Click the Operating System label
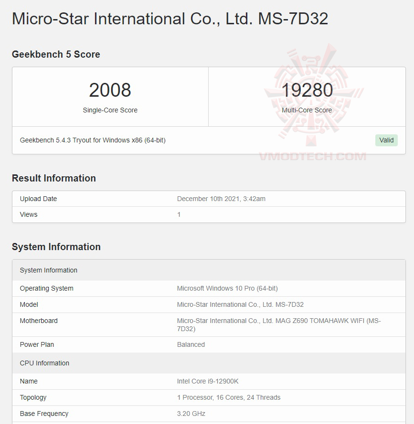Screen dimensions: 414x424 click(x=47, y=288)
